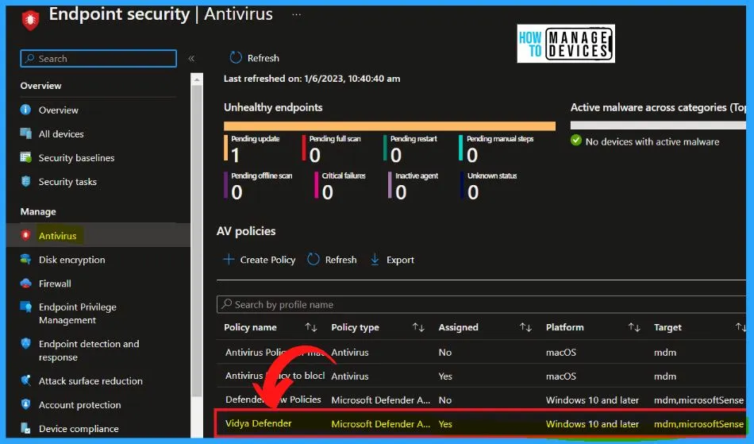Click the 'No' assigned cell of first macOS policy
Screen dimensions: 754x444
tap(444, 352)
